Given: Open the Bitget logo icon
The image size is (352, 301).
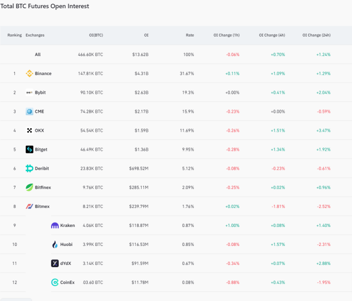Looking at the screenshot, I should pos(29,150).
